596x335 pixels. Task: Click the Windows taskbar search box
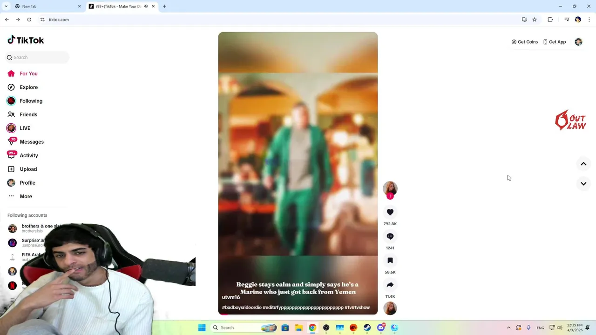point(244,328)
